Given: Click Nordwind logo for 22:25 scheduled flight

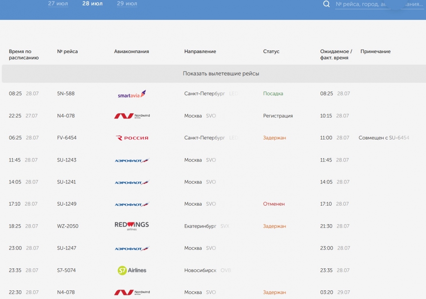Looking at the screenshot, I should tap(132, 116).
